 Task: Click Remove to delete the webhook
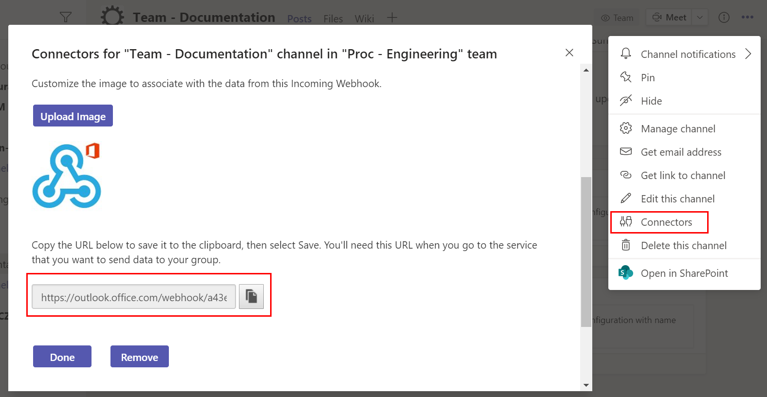(x=140, y=357)
